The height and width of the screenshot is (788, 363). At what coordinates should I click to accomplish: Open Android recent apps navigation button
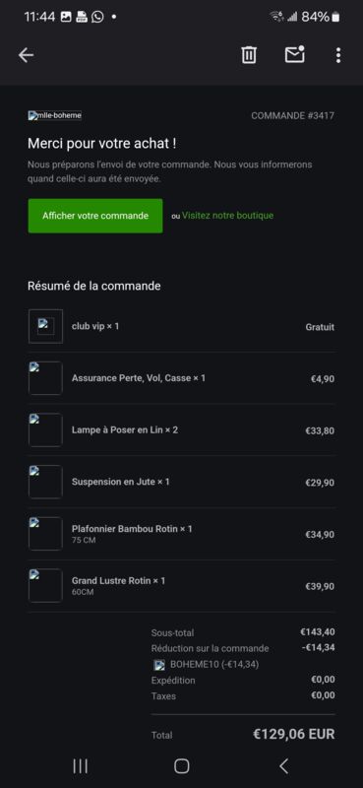pyautogui.click(x=81, y=766)
